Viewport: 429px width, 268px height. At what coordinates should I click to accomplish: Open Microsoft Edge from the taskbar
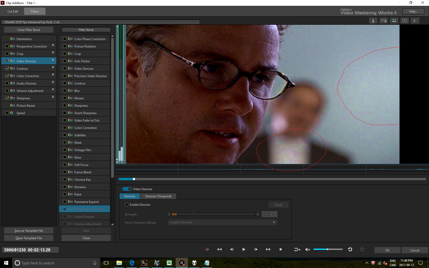[x=132, y=263]
